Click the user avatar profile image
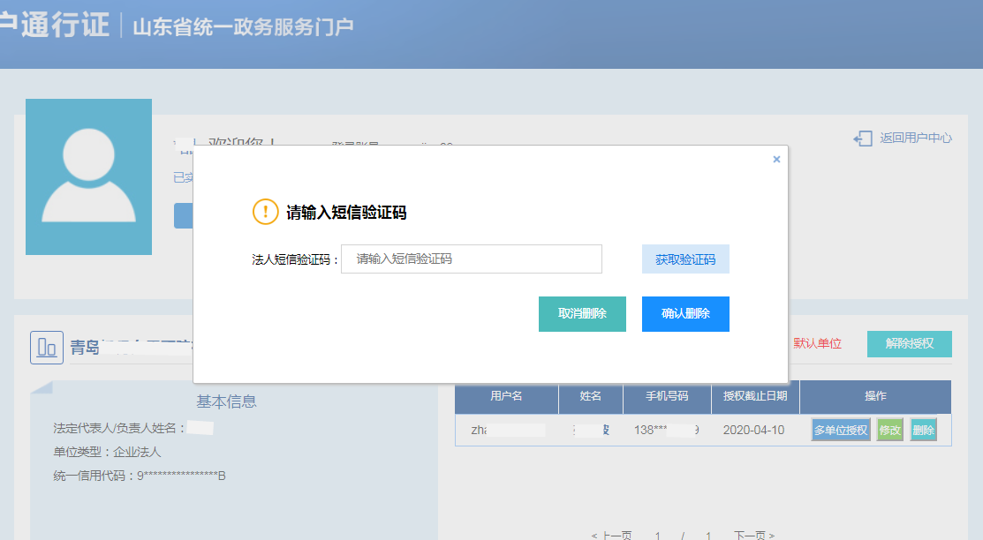983x540 pixels. (88, 176)
